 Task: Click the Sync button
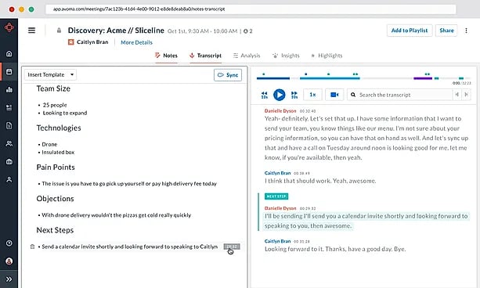click(228, 75)
